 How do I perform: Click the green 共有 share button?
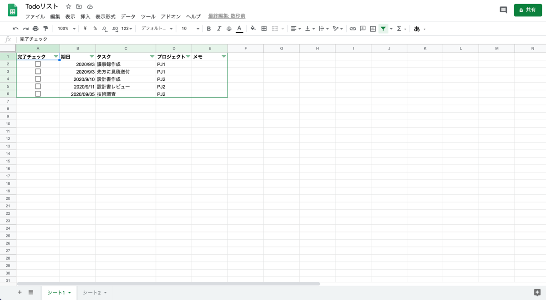click(x=528, y=10)
